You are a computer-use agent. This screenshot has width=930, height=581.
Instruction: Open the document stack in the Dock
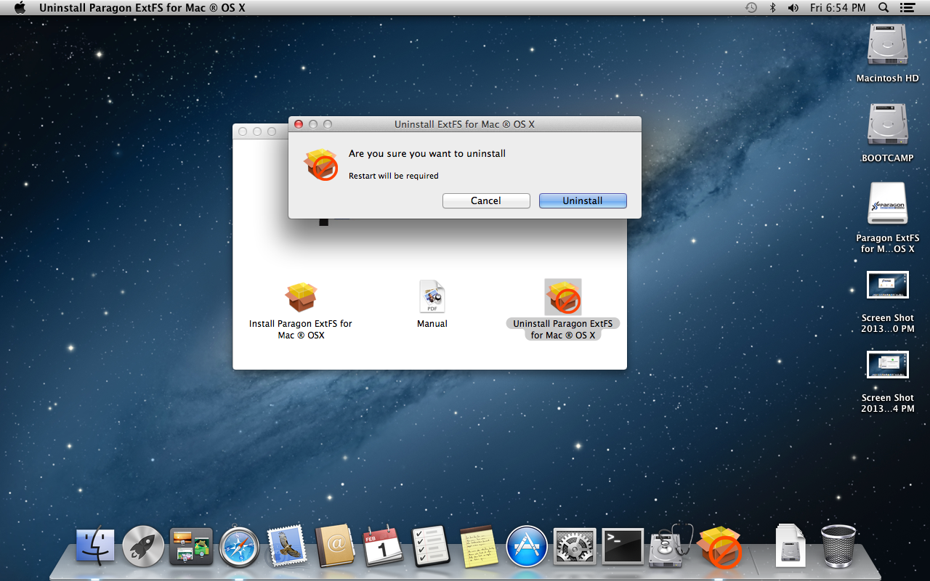click(789, 545)
